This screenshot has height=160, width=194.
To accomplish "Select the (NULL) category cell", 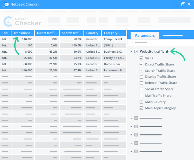I will [114, 45].
